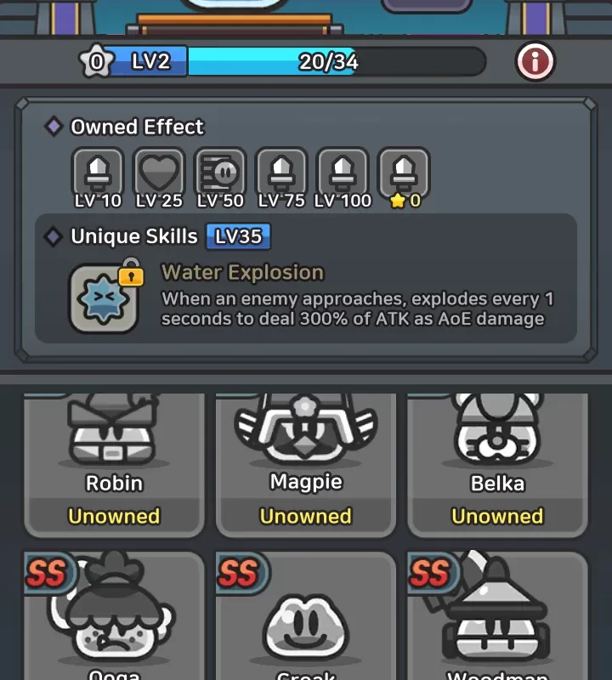Tap the LV 10 attack effect icon

pos(98,173)
